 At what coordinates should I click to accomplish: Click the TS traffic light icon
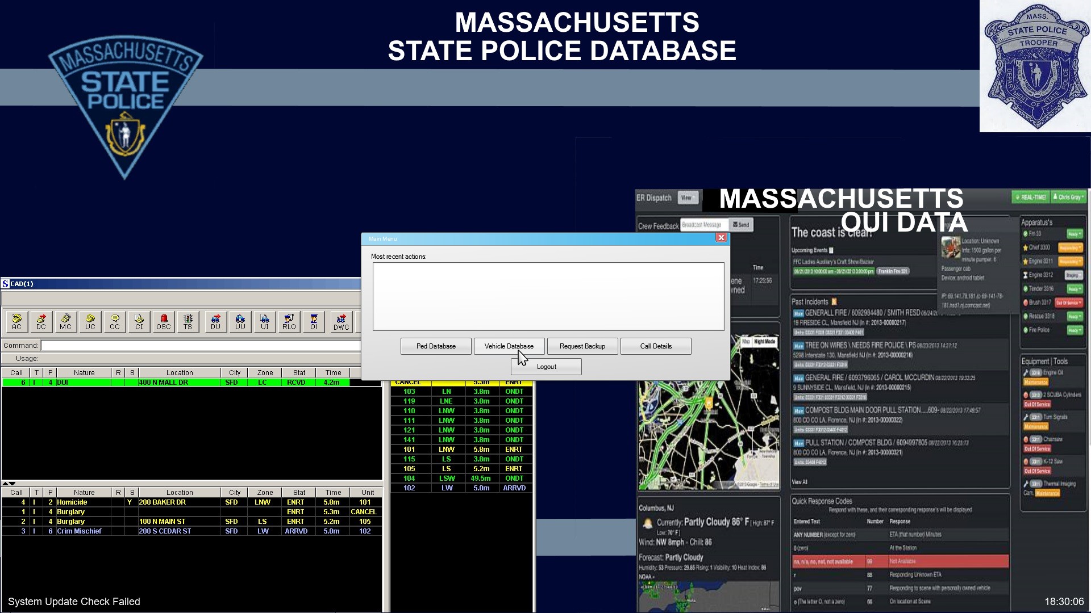pyautogui.click(x=188, y=321)
